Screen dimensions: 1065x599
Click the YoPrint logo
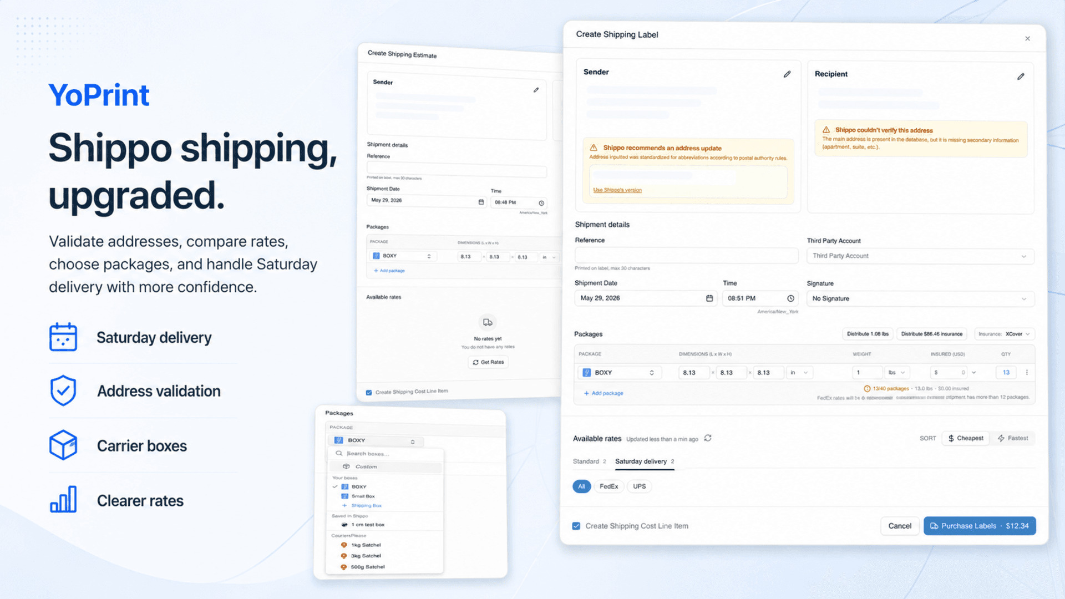(x=99, y=95)
